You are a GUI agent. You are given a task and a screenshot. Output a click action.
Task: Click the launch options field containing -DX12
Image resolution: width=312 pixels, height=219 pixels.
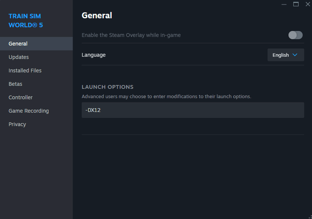coord(193,110)
